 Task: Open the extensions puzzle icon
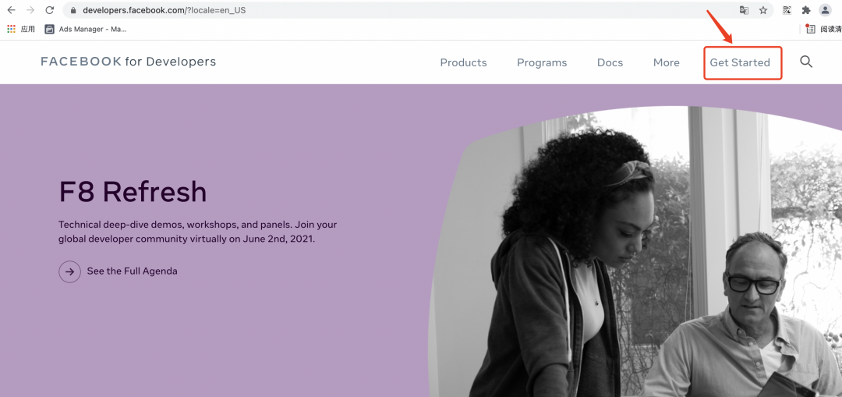[805, 10]
